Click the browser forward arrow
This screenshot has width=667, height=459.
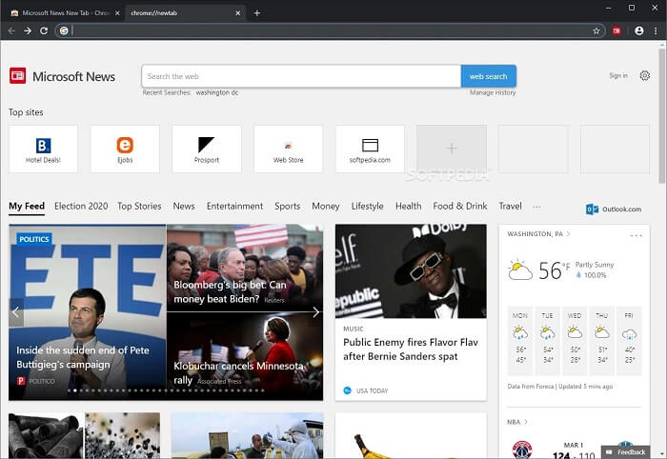pos(28,30)
